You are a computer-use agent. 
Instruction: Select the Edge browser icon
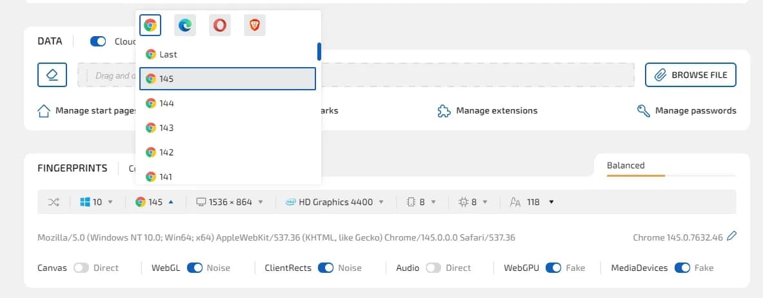coord(185,25)
